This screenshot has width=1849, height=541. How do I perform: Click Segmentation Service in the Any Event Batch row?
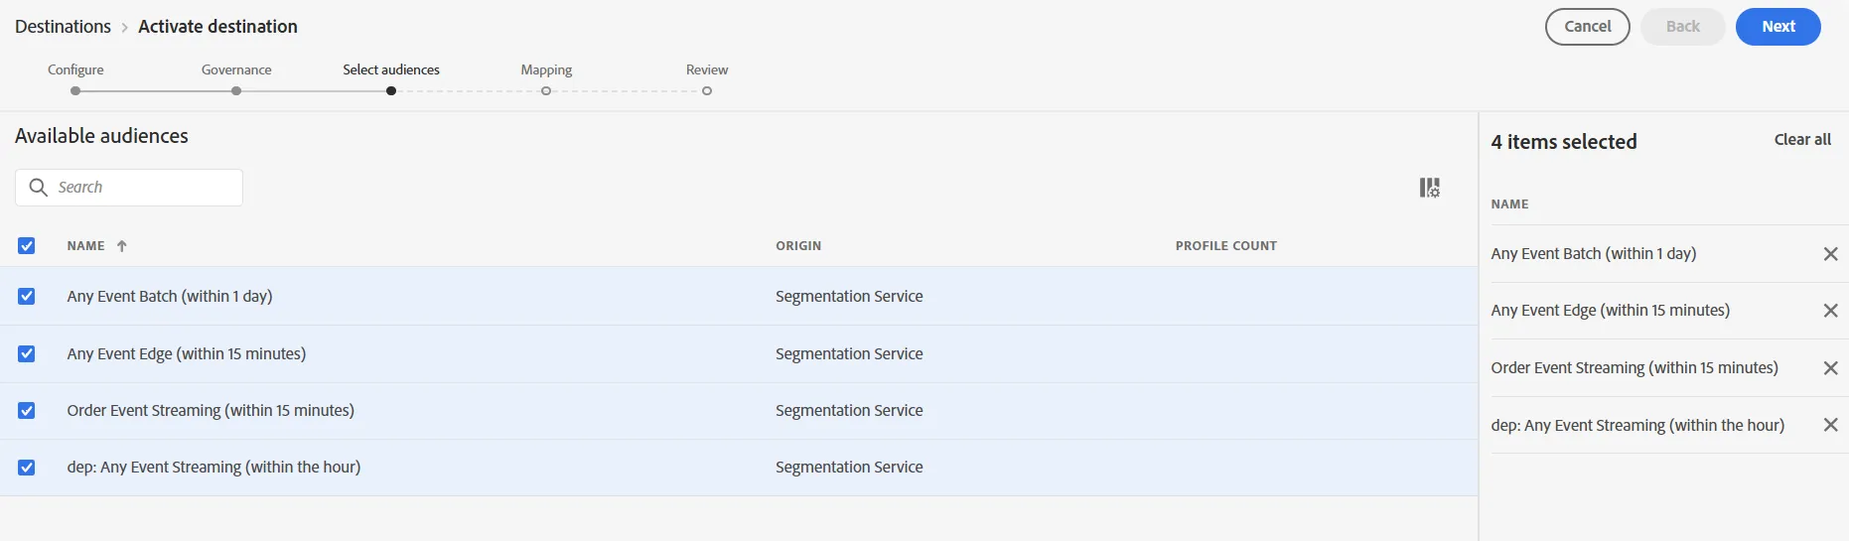tap(849, 296)
